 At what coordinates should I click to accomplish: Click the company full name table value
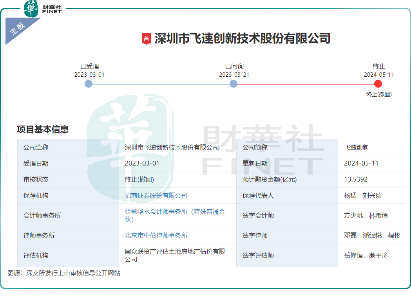click(x=172, y=147)
